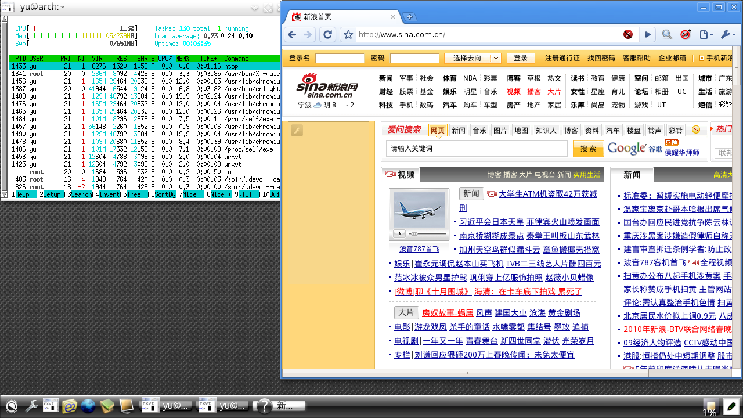
Task: Click the go arrow beside the address bar
Action: coord(648,35)
